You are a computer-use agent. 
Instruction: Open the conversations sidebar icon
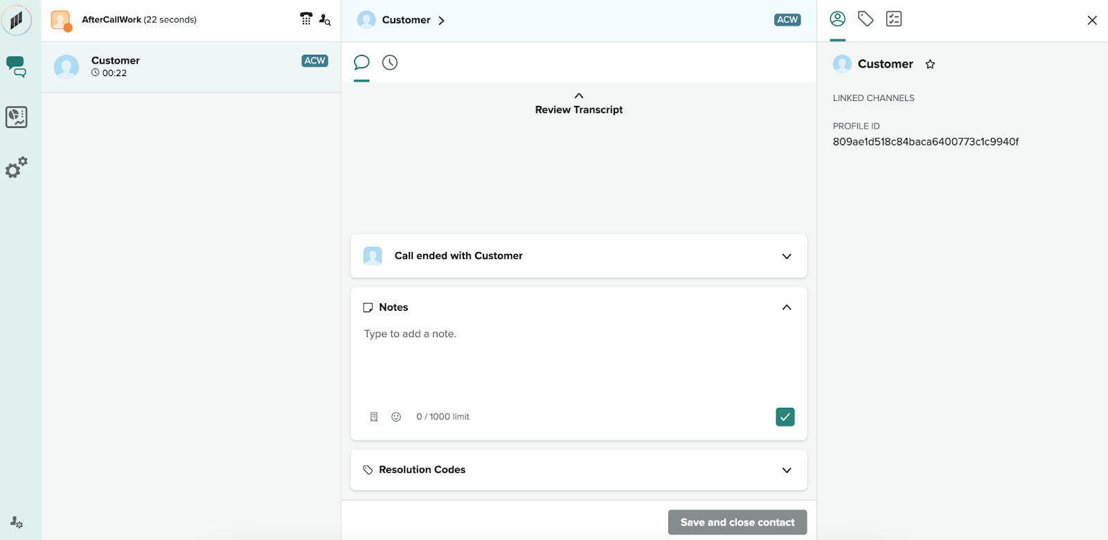click(16, 66)
